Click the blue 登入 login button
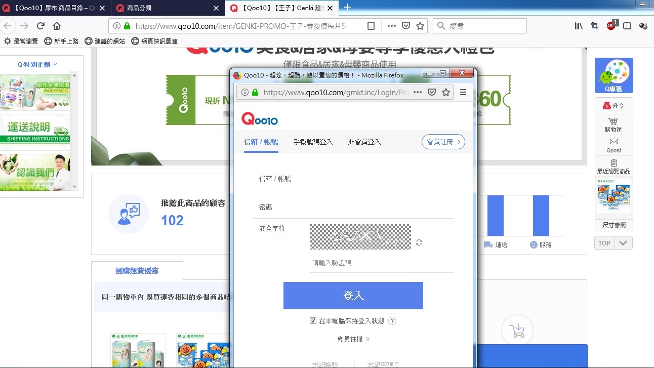This screenshot has height=368, width=654. [353, 296]
